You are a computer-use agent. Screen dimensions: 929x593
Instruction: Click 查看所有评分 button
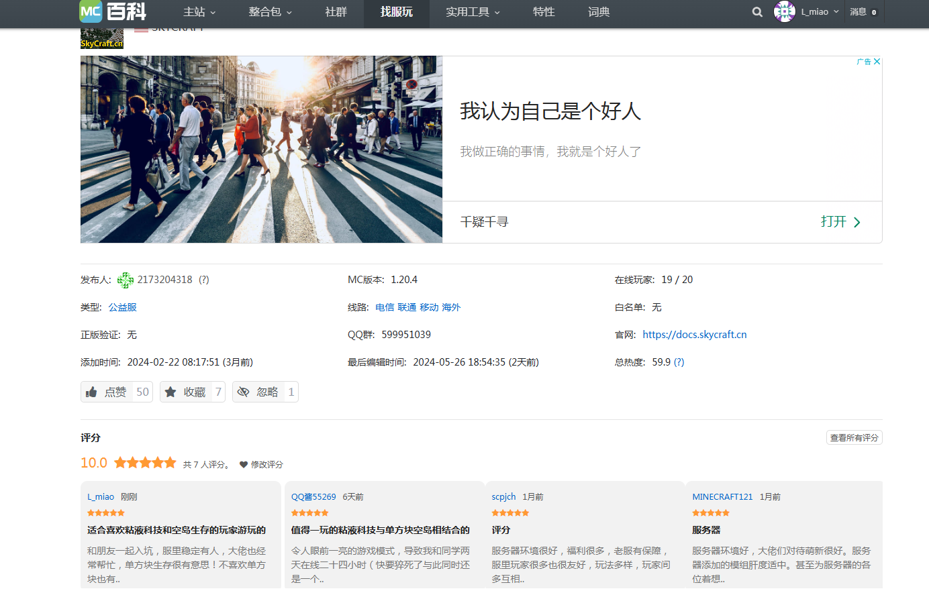pyautogui.click(x=854, y=437)
